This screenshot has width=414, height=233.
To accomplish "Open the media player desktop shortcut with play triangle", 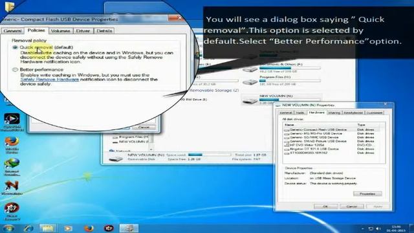I will (x=12, y=122).
